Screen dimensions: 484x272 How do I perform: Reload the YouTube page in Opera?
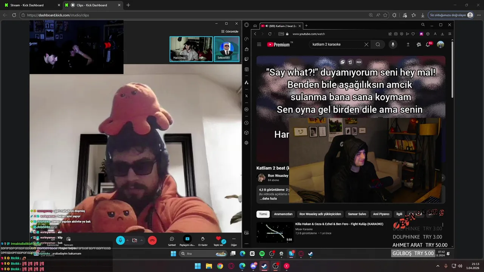[270, 34]
